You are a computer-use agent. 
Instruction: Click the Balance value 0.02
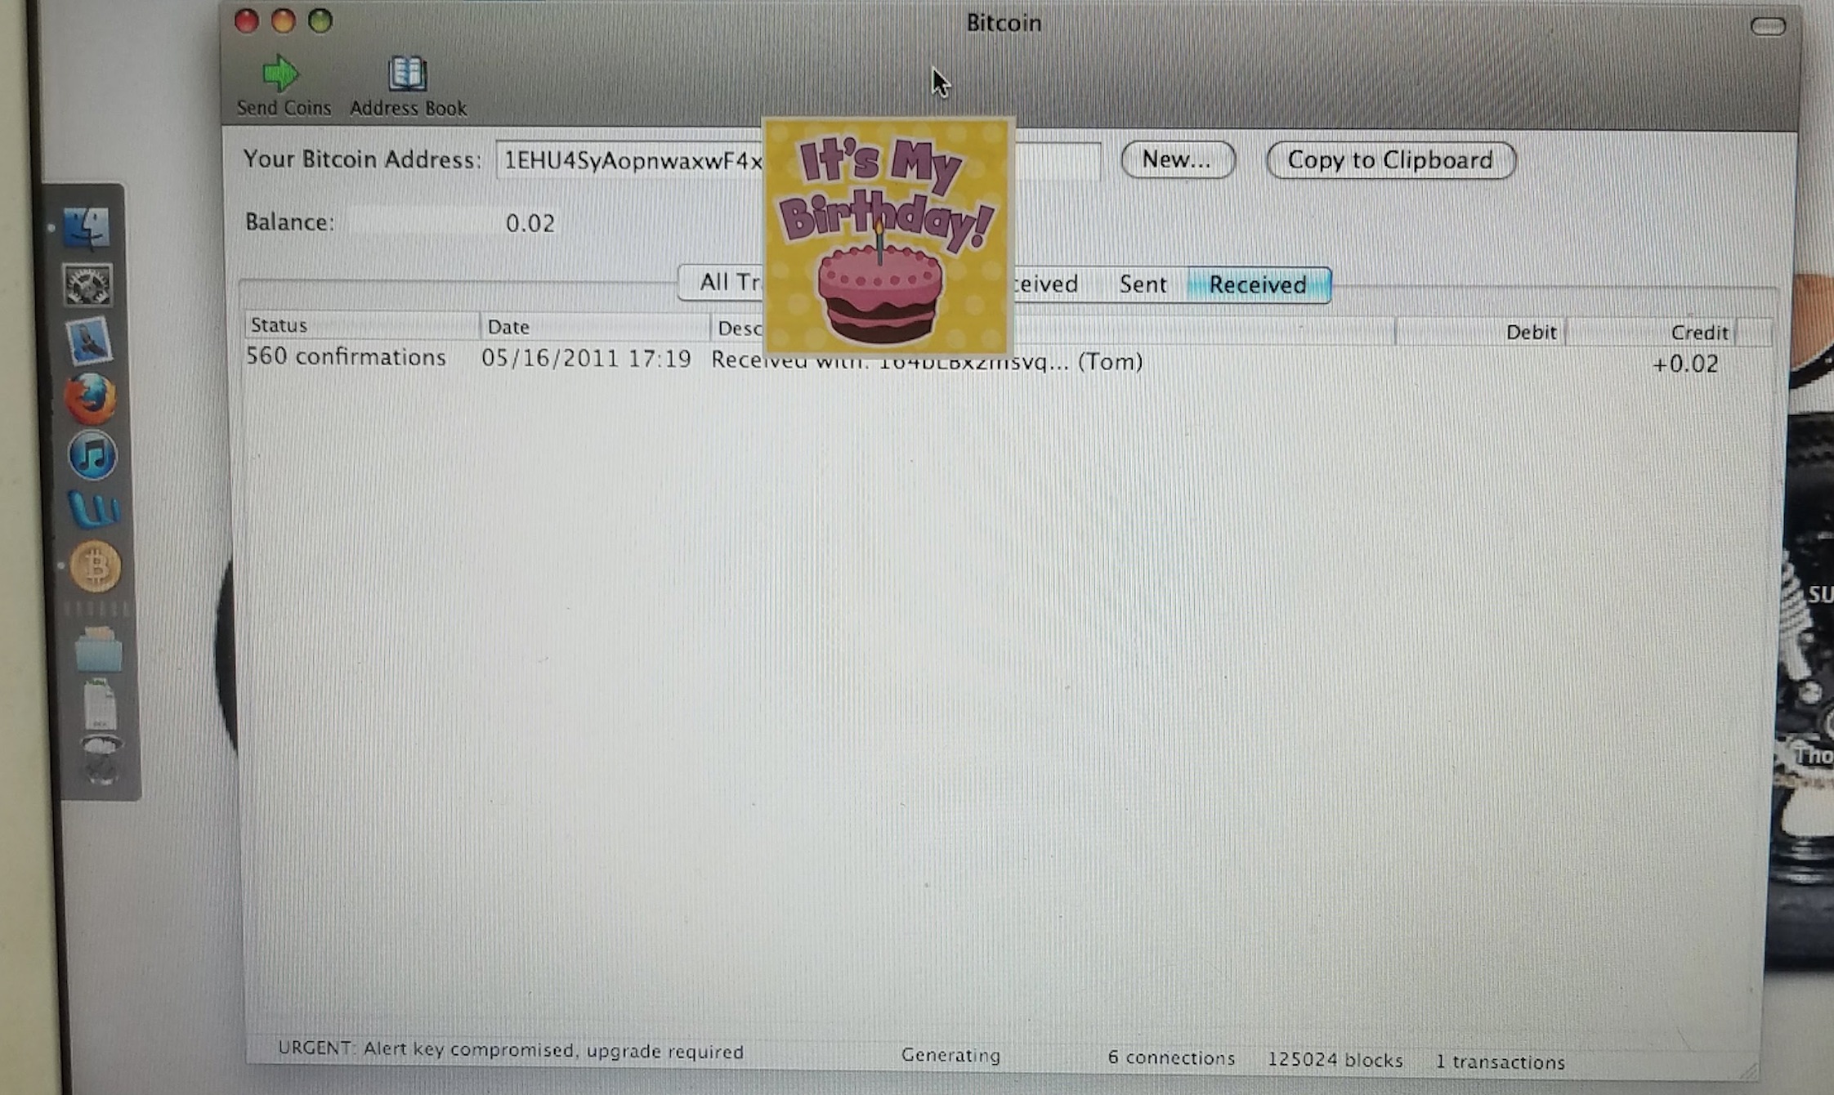pos(530,223)
